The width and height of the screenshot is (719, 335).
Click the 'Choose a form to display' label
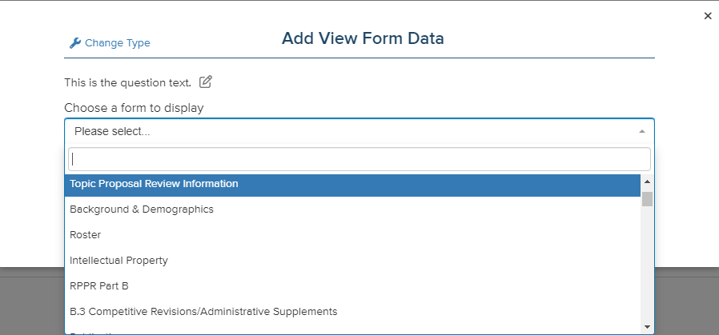(x=134, y=108)
